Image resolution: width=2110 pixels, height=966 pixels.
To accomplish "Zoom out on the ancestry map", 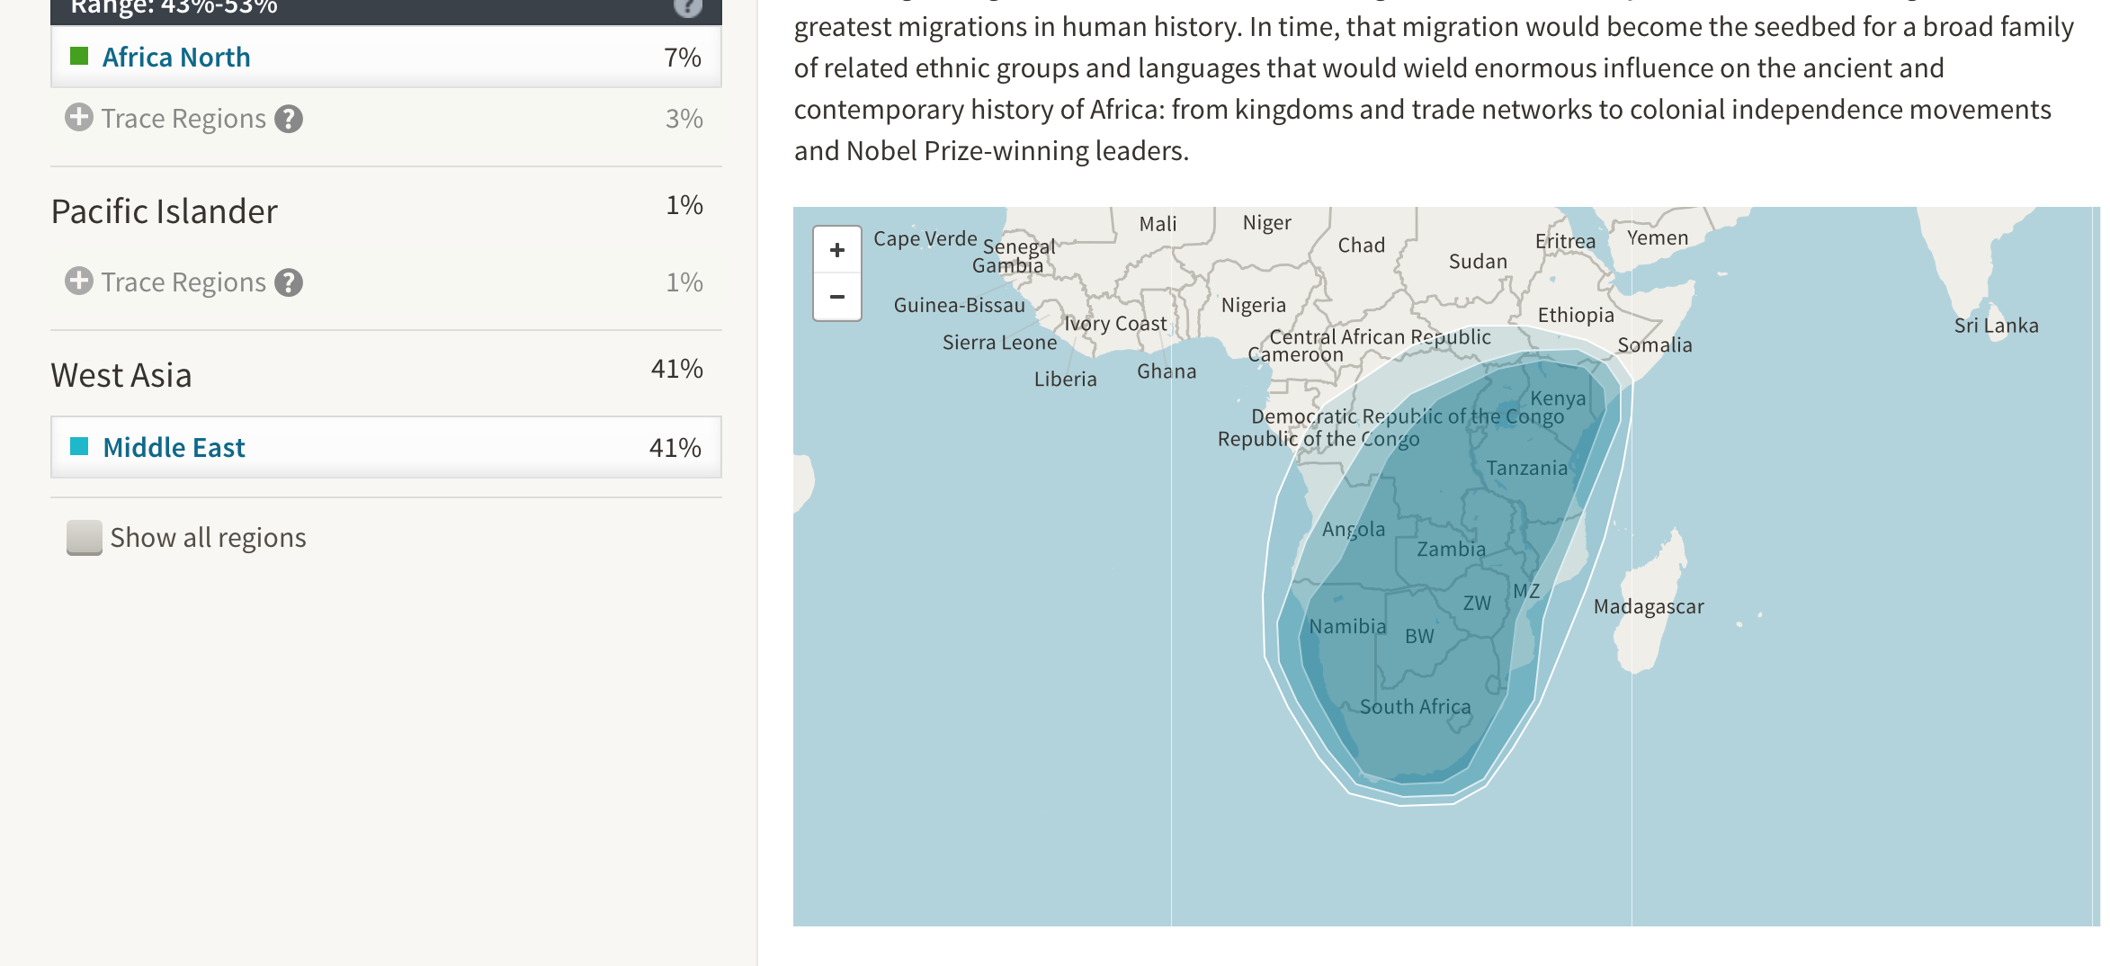I will (x=837, y=297).
